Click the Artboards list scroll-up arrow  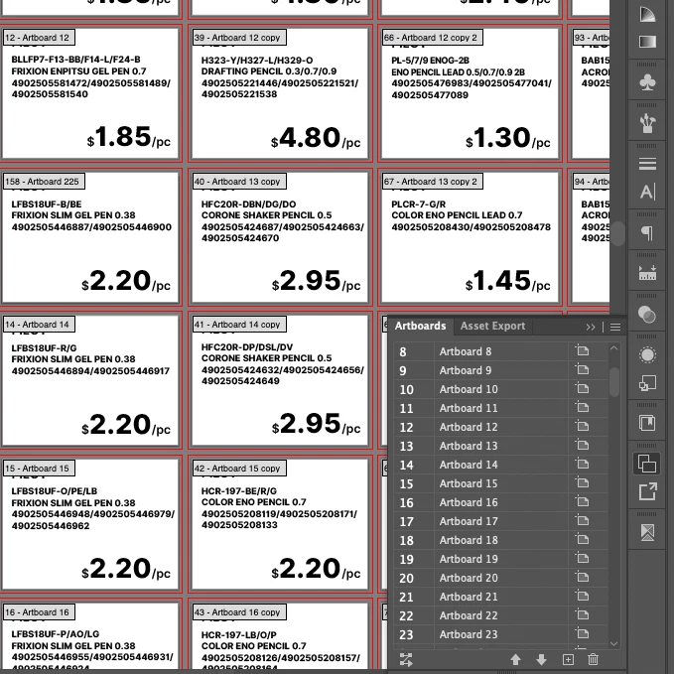point(613,348)
